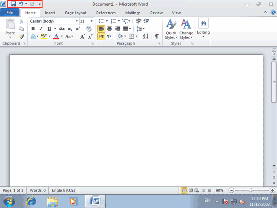Expand the font size dropdown
The height and width of the screenshot is (208, 277).
(91, 21)
